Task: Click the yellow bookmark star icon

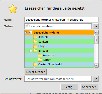Action: 13,9
